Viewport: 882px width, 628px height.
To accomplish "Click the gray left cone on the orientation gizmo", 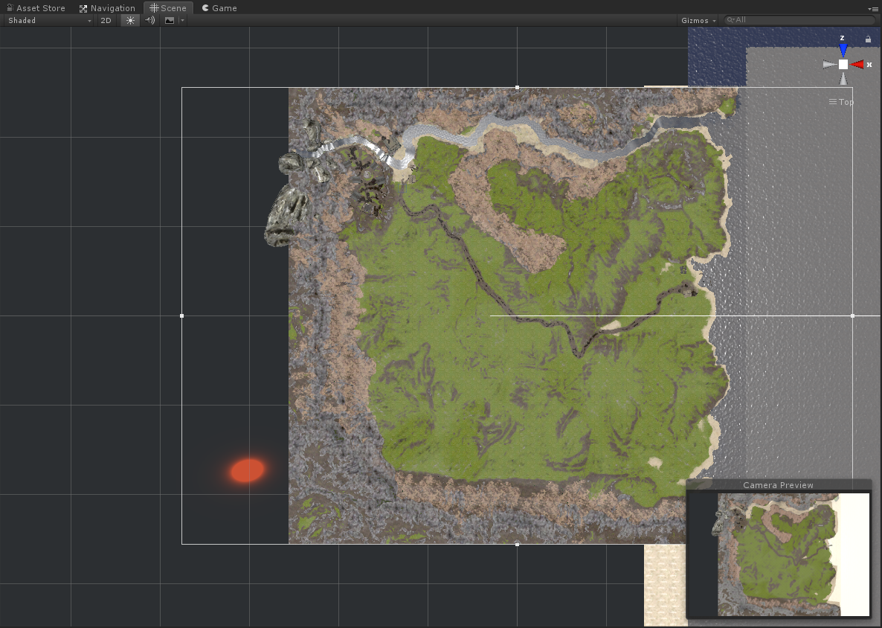I will tap(828, 65).
